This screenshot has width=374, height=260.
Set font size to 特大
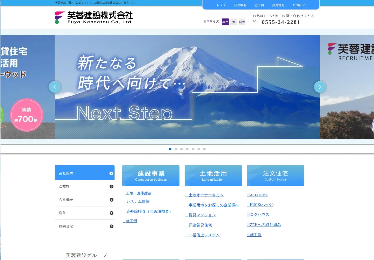click(242, 22)
